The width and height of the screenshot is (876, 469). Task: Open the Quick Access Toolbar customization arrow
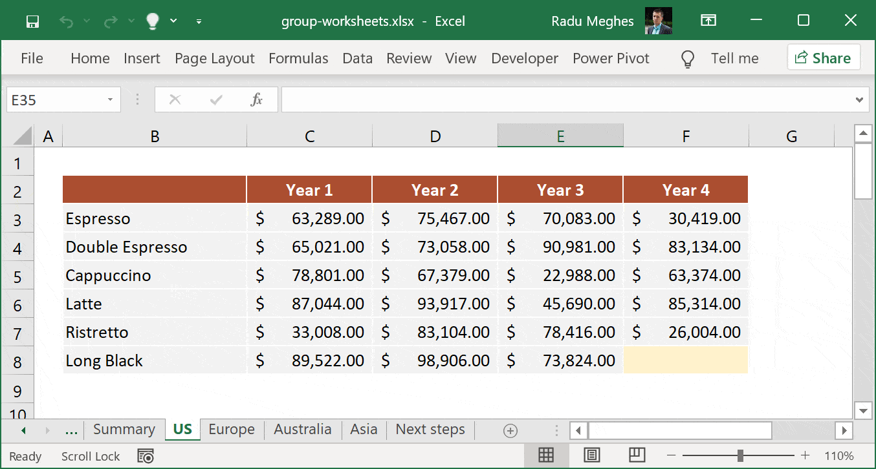coord(199,21)
